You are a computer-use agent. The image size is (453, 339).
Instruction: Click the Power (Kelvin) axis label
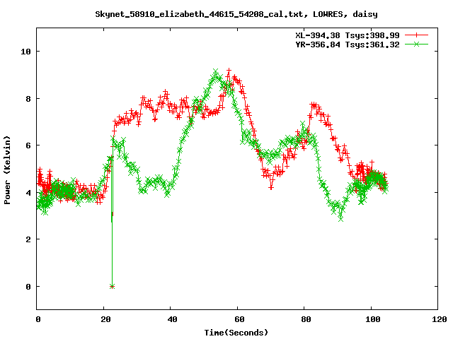tap(7, 170)
